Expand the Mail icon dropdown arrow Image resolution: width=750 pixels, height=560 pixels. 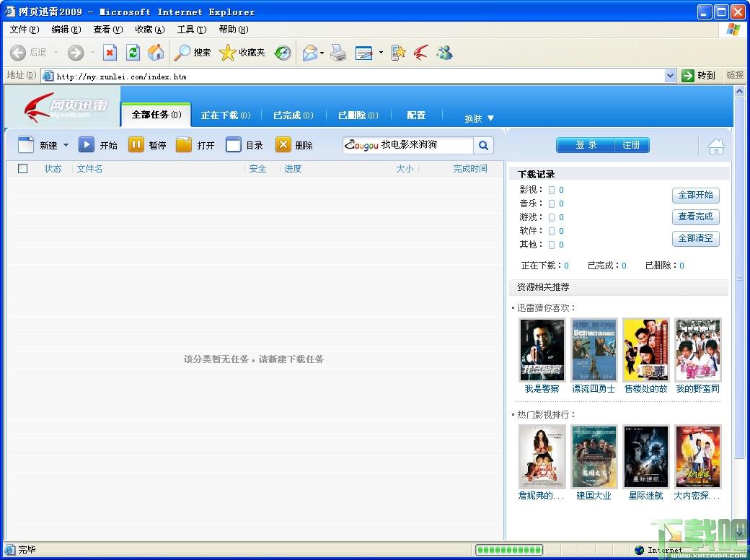[x=322, y=53]
